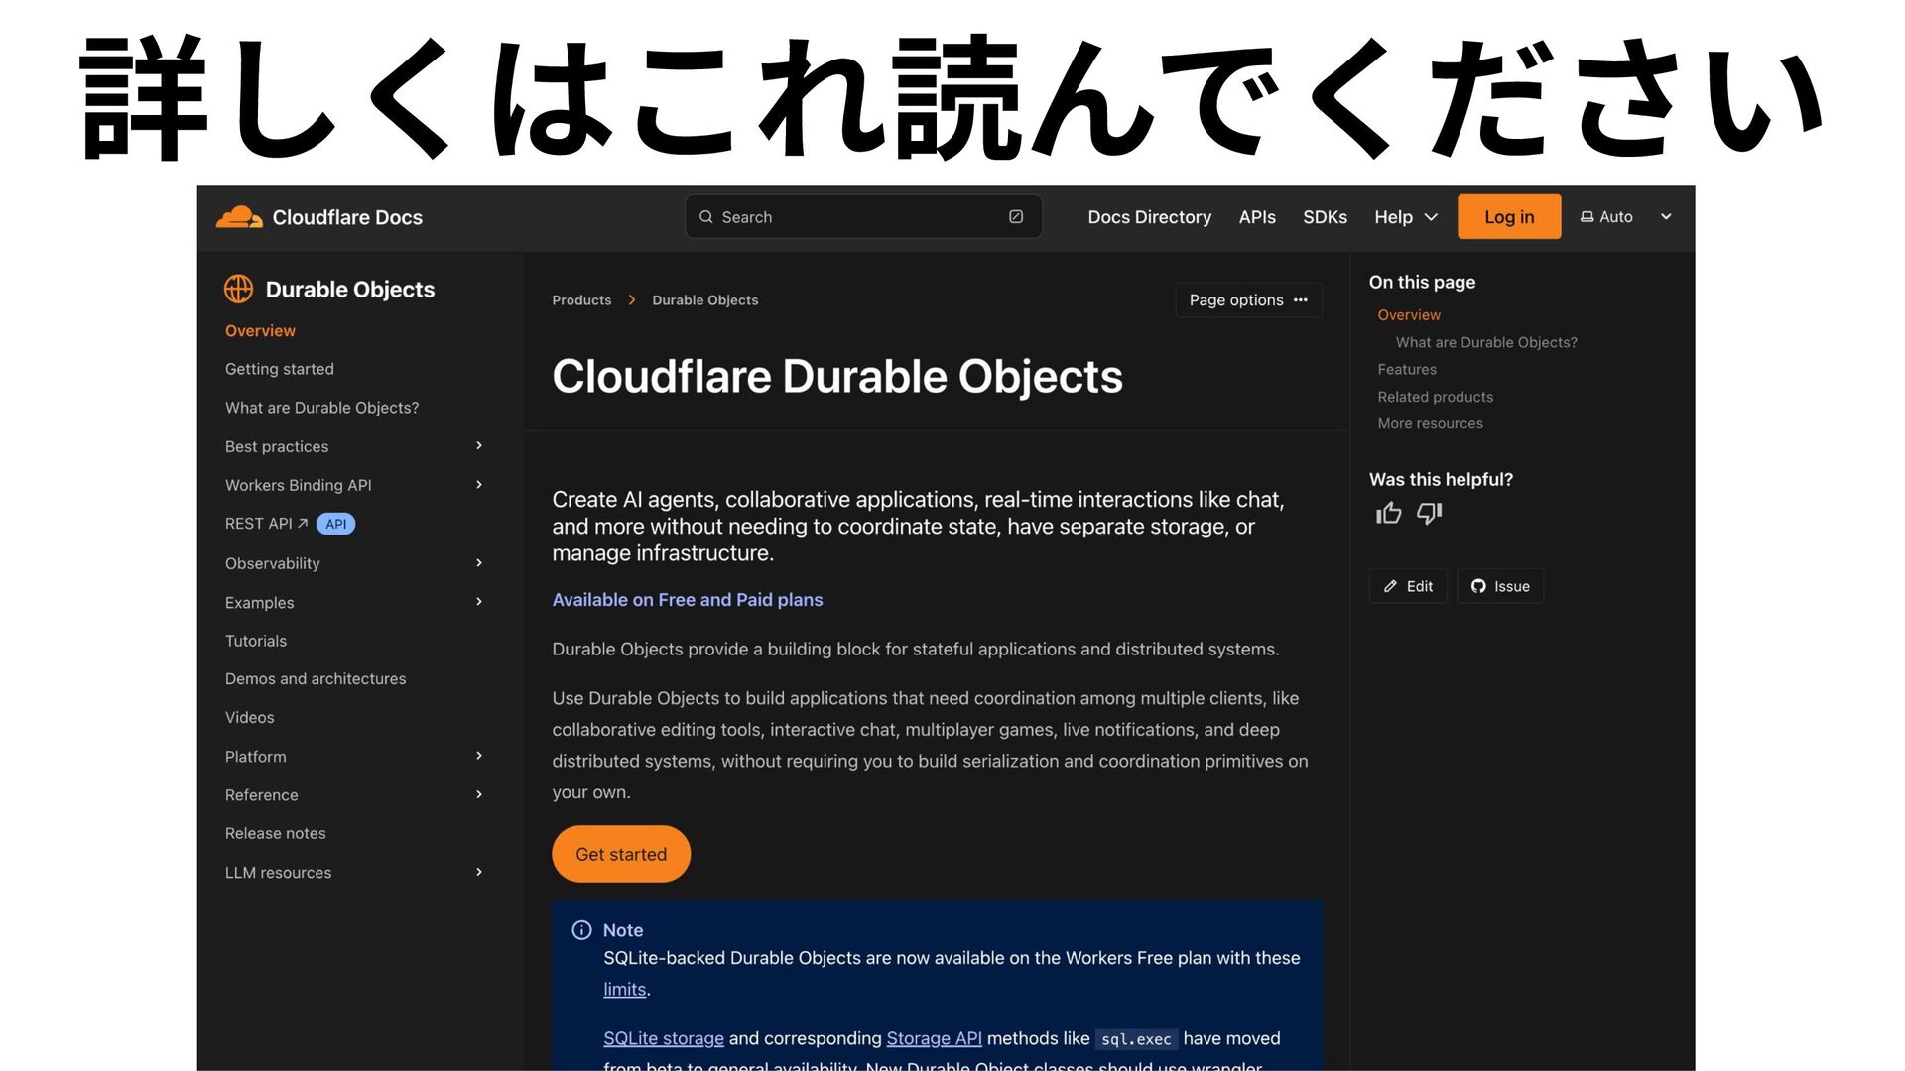Click the three-dot icon in Page options
Image resolution: width=1905 pixels, height=1071 pixels.
click(1301, 300)
